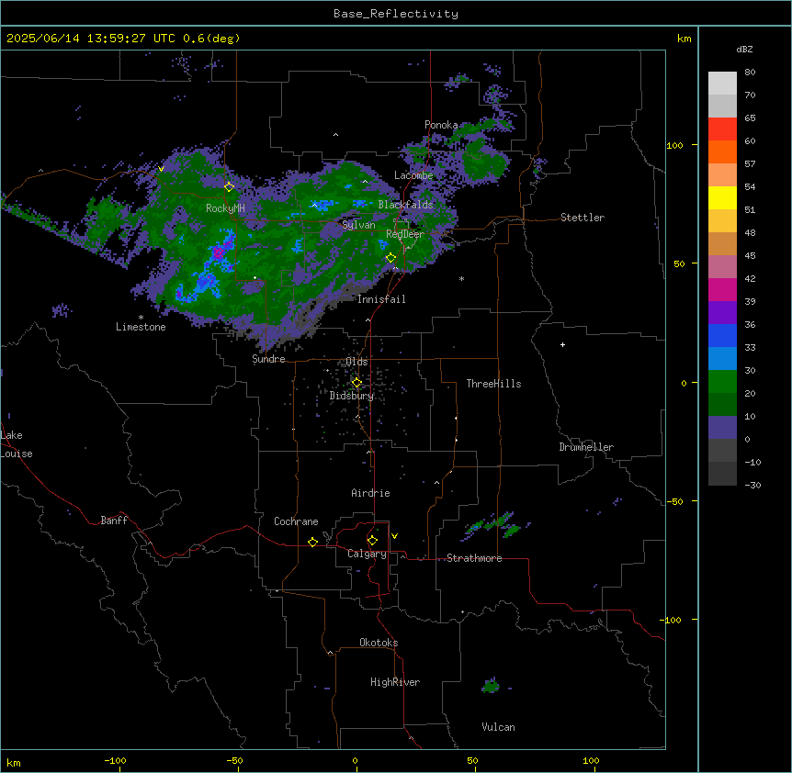Select the RockyMH label
792x773 pixels.
click(x=225, y=207)
